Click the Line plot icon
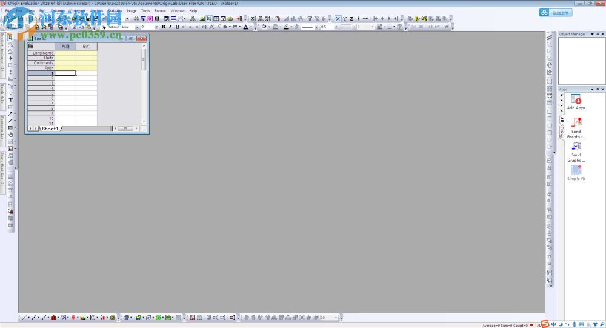 tap(24, 318)
